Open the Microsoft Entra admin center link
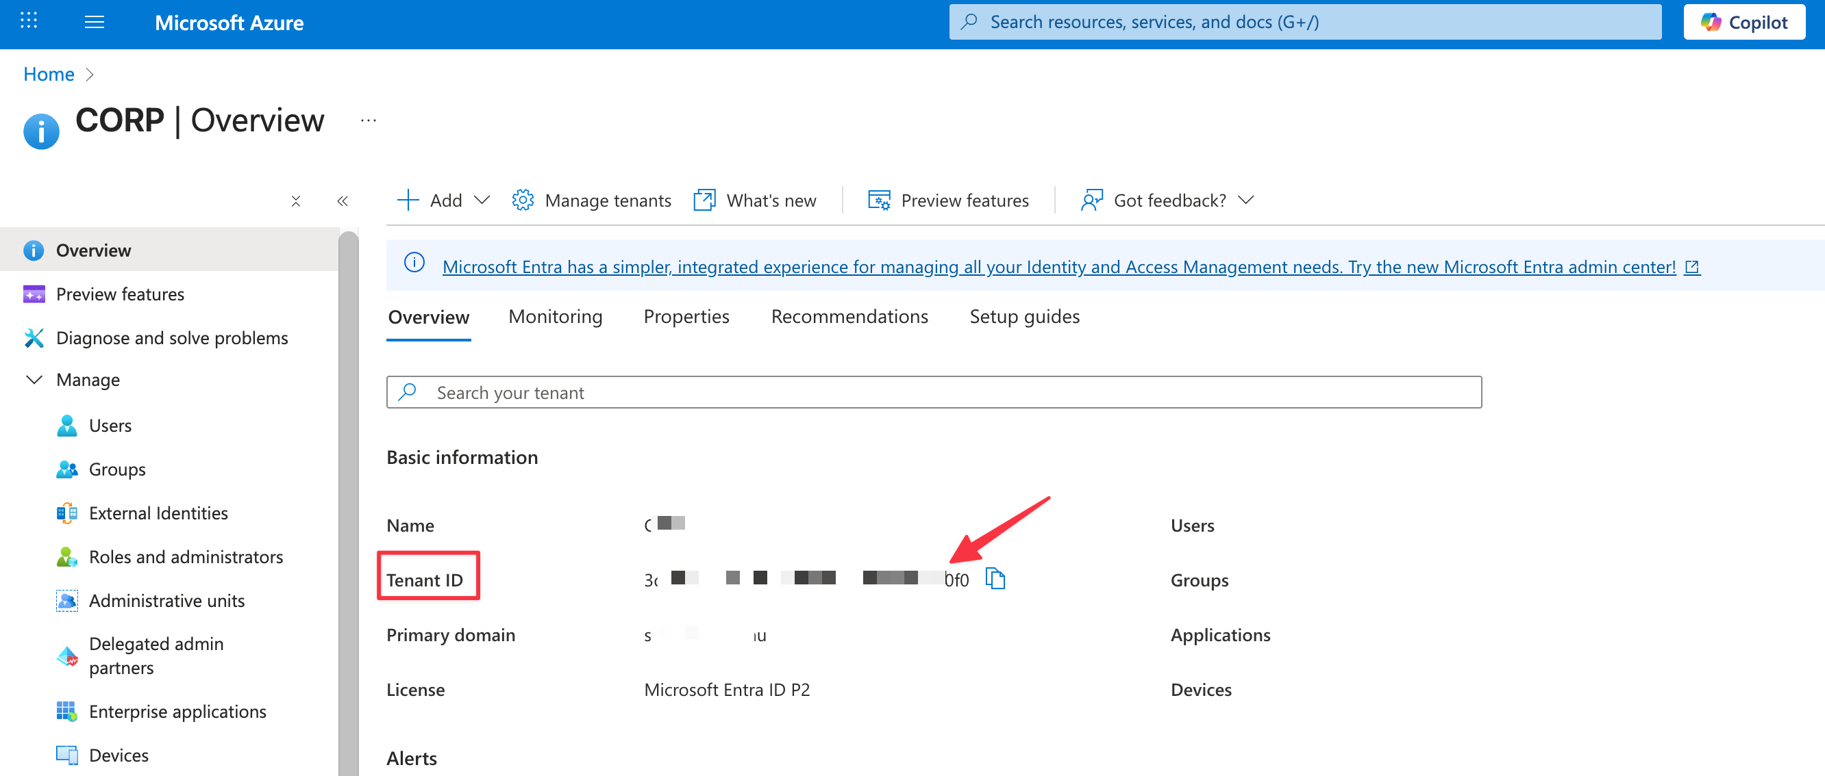This screenshot has height=776, width=1825. click(1071, 267)
